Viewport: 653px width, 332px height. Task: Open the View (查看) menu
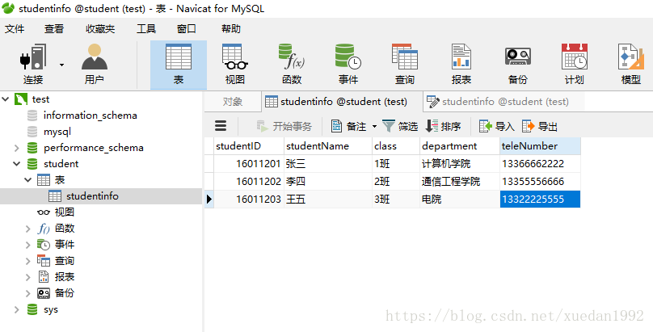[x=54, y=29]
